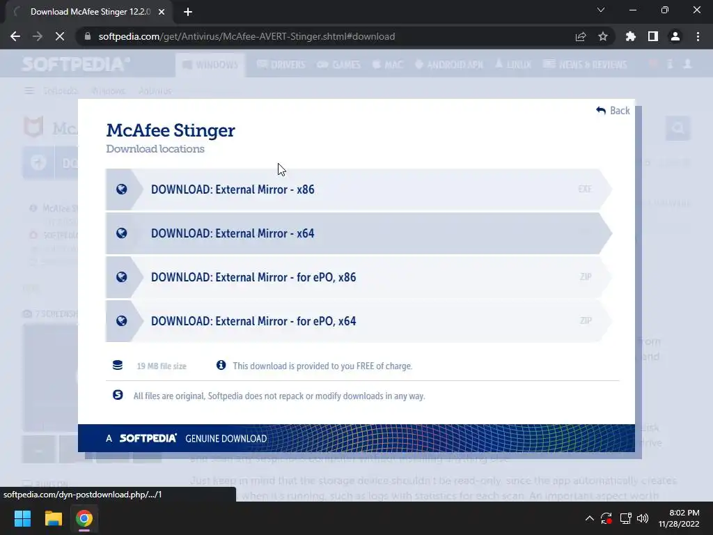Open the Softpedia GAMES section
Screen dimensions: 713x535
(x=339, y=65)
